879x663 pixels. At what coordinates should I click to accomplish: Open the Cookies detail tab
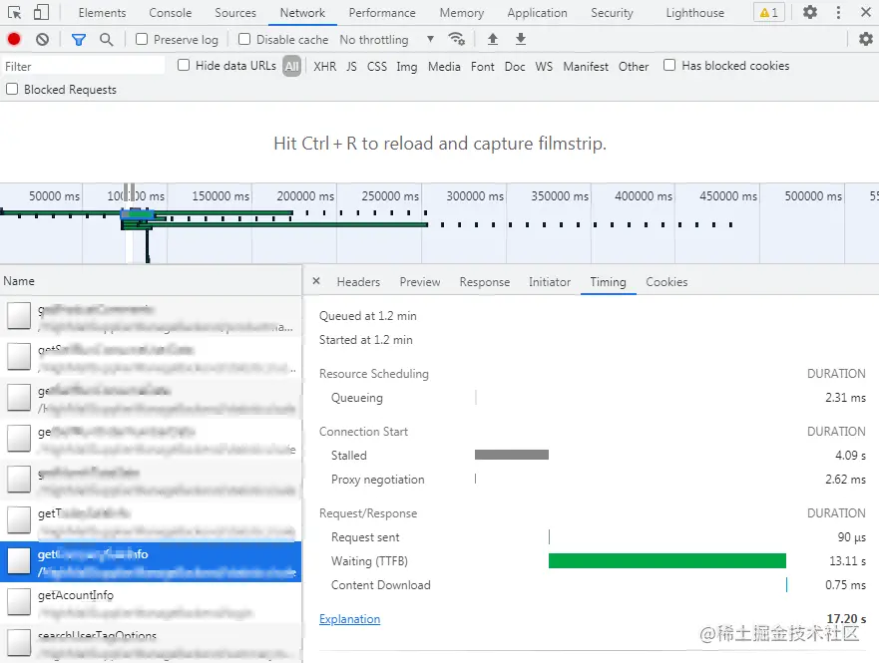[666, 282]
